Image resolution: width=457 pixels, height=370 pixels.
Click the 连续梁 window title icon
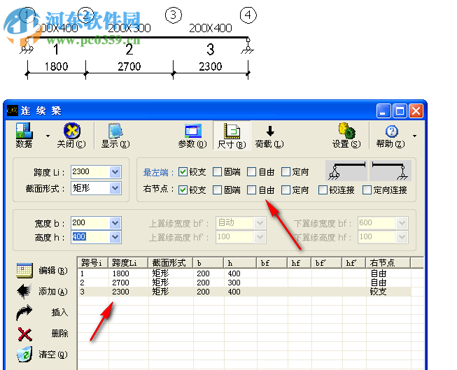tap(12, 111)
